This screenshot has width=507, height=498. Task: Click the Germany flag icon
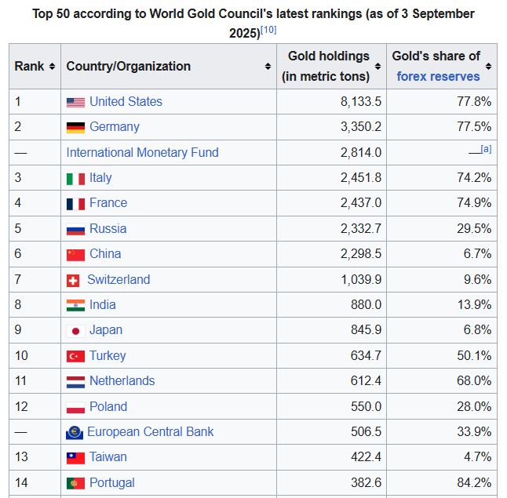(75, 127)
